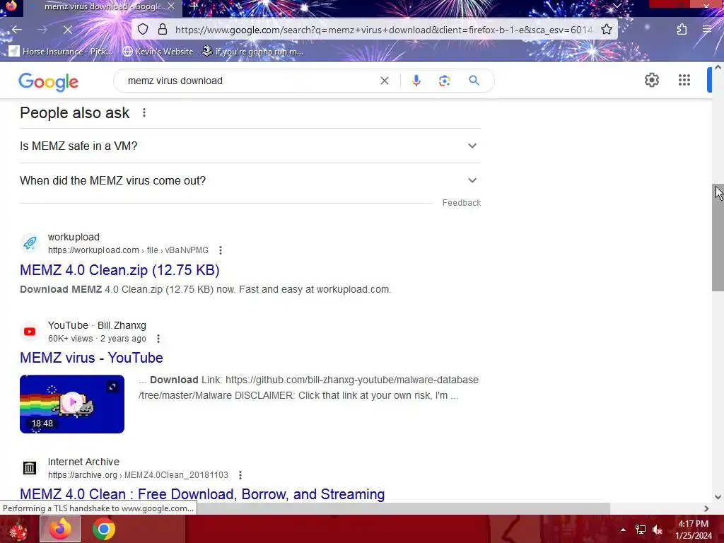
Task: Clear the Google search query with the X icon
Action: click(x=384, y=81)
